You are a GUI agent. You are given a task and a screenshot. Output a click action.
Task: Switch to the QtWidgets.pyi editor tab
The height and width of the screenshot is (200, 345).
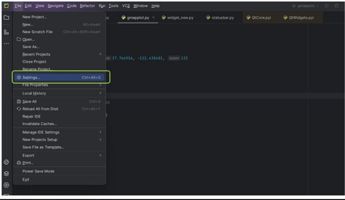[302, 17]
